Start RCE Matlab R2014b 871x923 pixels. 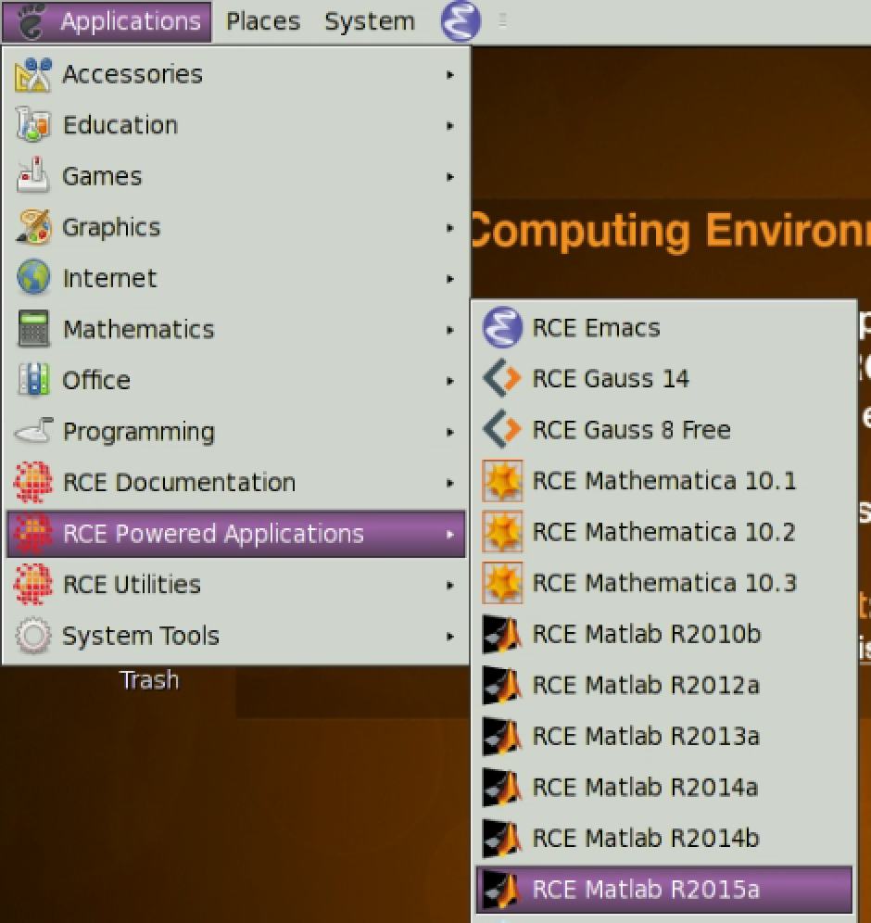pyautogui.click(x=663, y=839)
